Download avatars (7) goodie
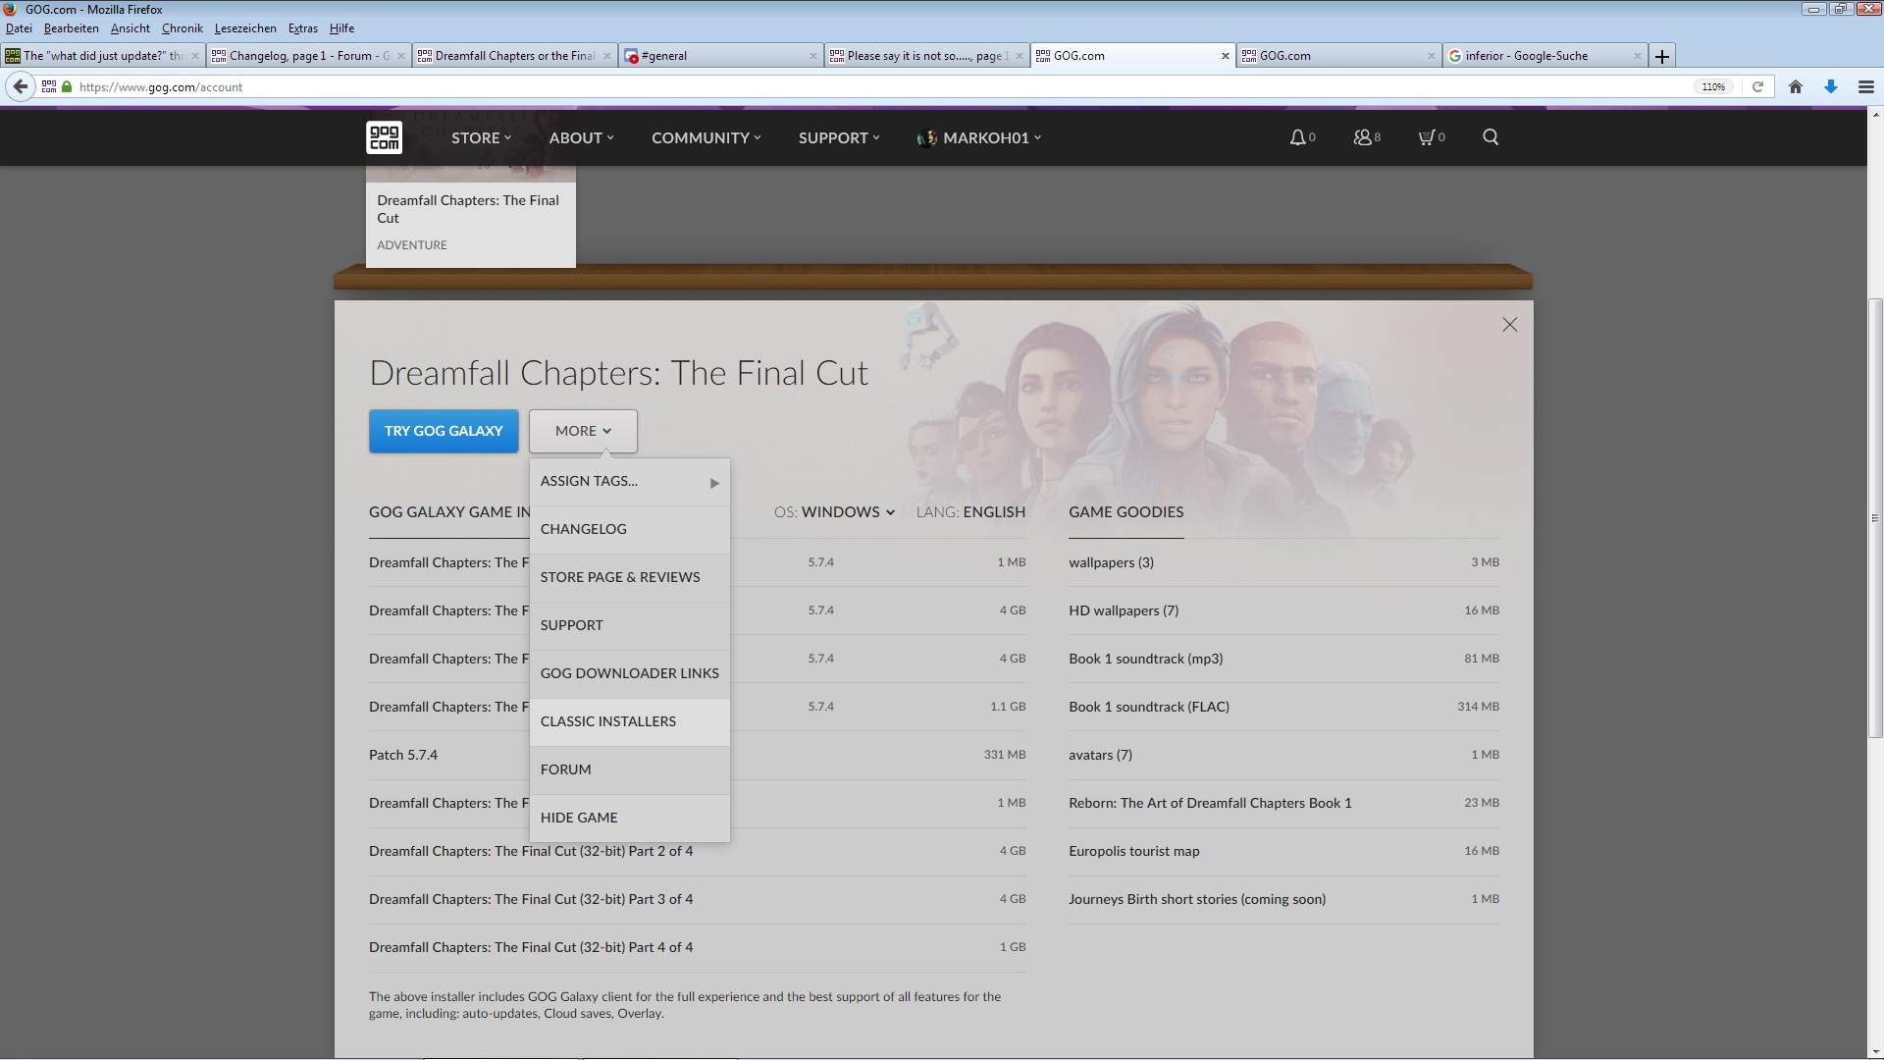This screenshot has width=1884, height=1060. [x=1283, y=755]
